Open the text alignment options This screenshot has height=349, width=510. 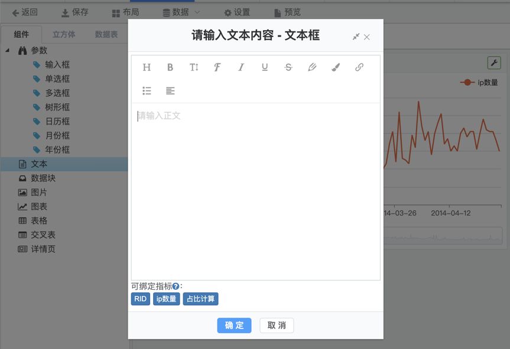170,91
